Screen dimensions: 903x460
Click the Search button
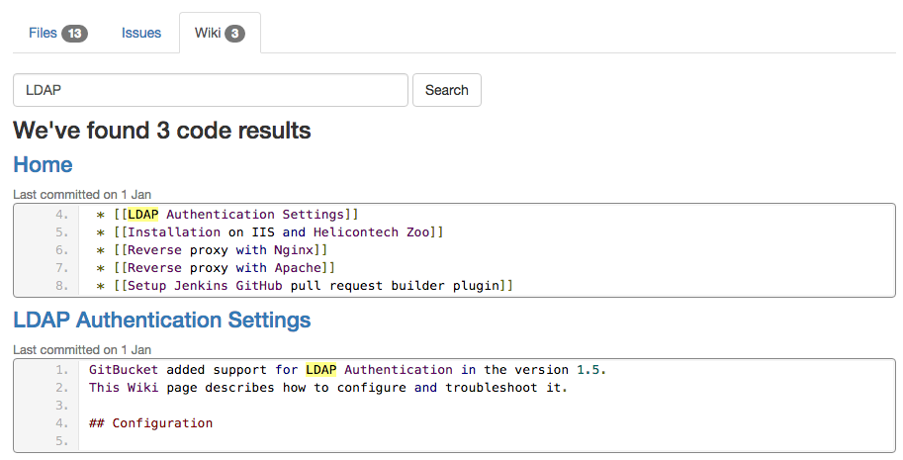pyautogui.click(x=447, y=90)
